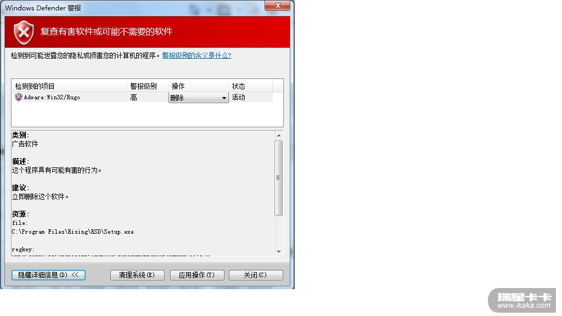Click the 建议: heading in details
Viewport: 562px width, 316px height.
click(20, 188)
